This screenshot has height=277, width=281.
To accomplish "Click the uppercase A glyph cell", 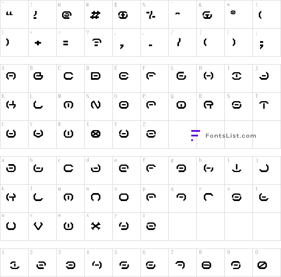I will 14,78.
